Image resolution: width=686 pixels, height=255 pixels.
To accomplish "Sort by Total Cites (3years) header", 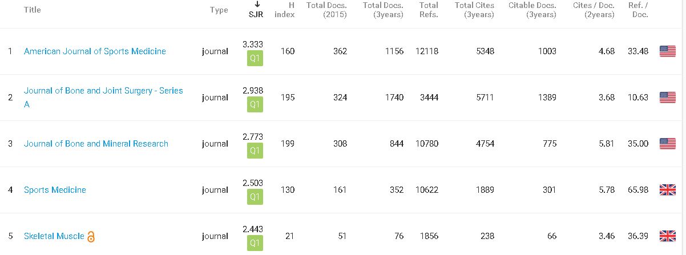I will click(x=474, y=10).
